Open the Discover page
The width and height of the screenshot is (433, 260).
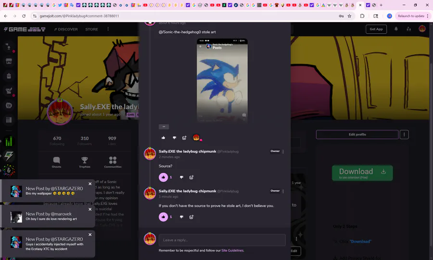tap(66, 29)
